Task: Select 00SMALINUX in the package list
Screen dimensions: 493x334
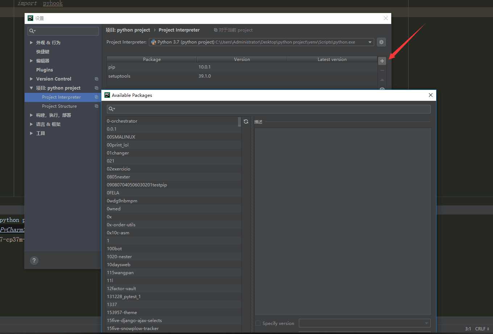Action: click(x=174, y=137)
